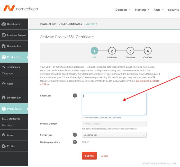Click the Expiring / Expired clock icon
This screenshot has width=180, height=167.
pos(4,35)
